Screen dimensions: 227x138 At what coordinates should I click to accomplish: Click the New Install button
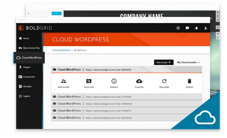click(164, 62)
